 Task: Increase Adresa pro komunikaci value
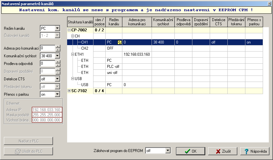point(57,46)
